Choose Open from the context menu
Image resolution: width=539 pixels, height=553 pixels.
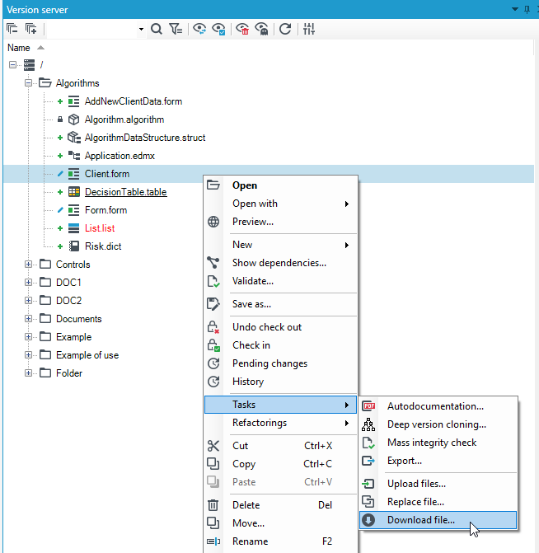click(281, 185)
